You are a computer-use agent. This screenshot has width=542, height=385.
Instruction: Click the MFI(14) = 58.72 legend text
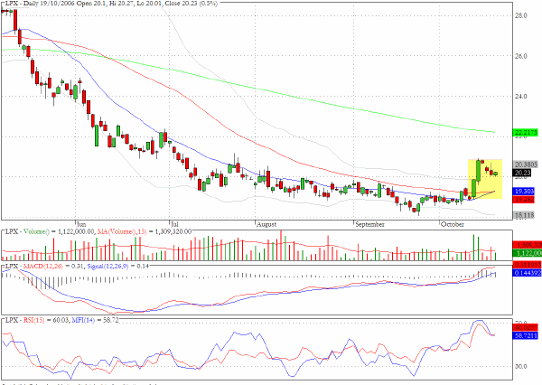coord(95,320)
